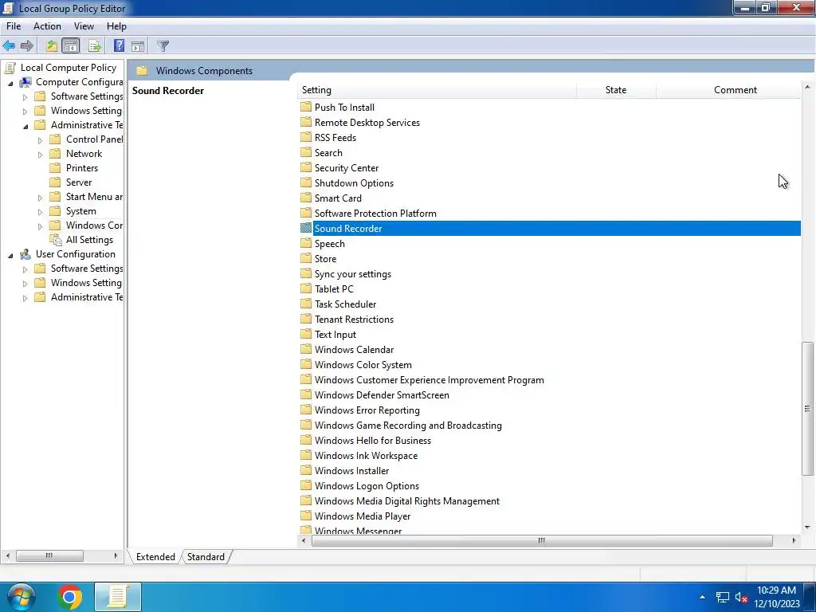The image size is (816, 612).
Task: Click the Remote Desktop Services folder icon
Action: 306,122
